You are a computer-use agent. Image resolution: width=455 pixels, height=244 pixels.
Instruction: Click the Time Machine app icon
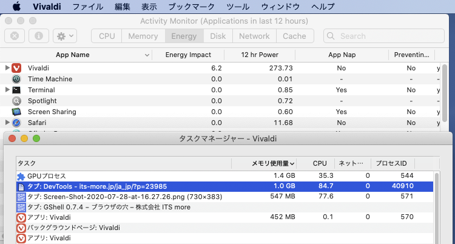point(17,79)
